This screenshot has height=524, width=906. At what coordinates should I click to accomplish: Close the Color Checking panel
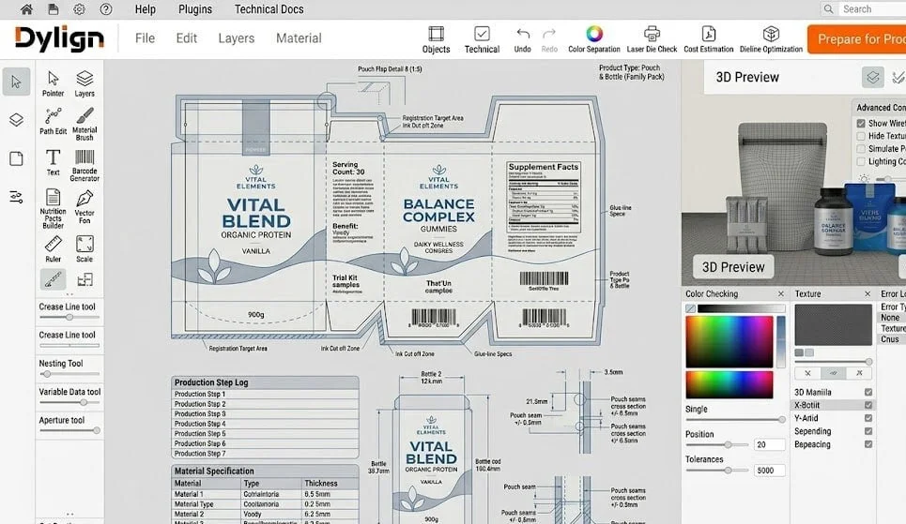pos(780,293)
